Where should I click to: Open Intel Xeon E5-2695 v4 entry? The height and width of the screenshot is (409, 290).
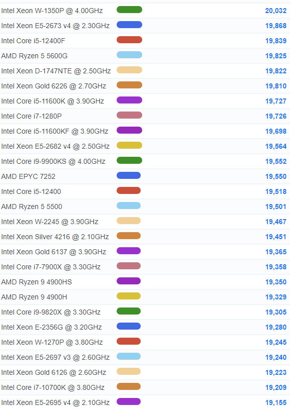55,403
